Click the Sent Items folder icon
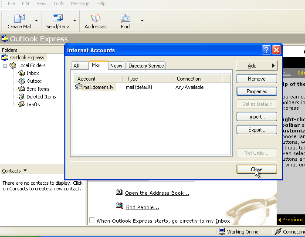The width and height of the screenshot is (305, 237). pyautogui.click(x=21, y=89)
